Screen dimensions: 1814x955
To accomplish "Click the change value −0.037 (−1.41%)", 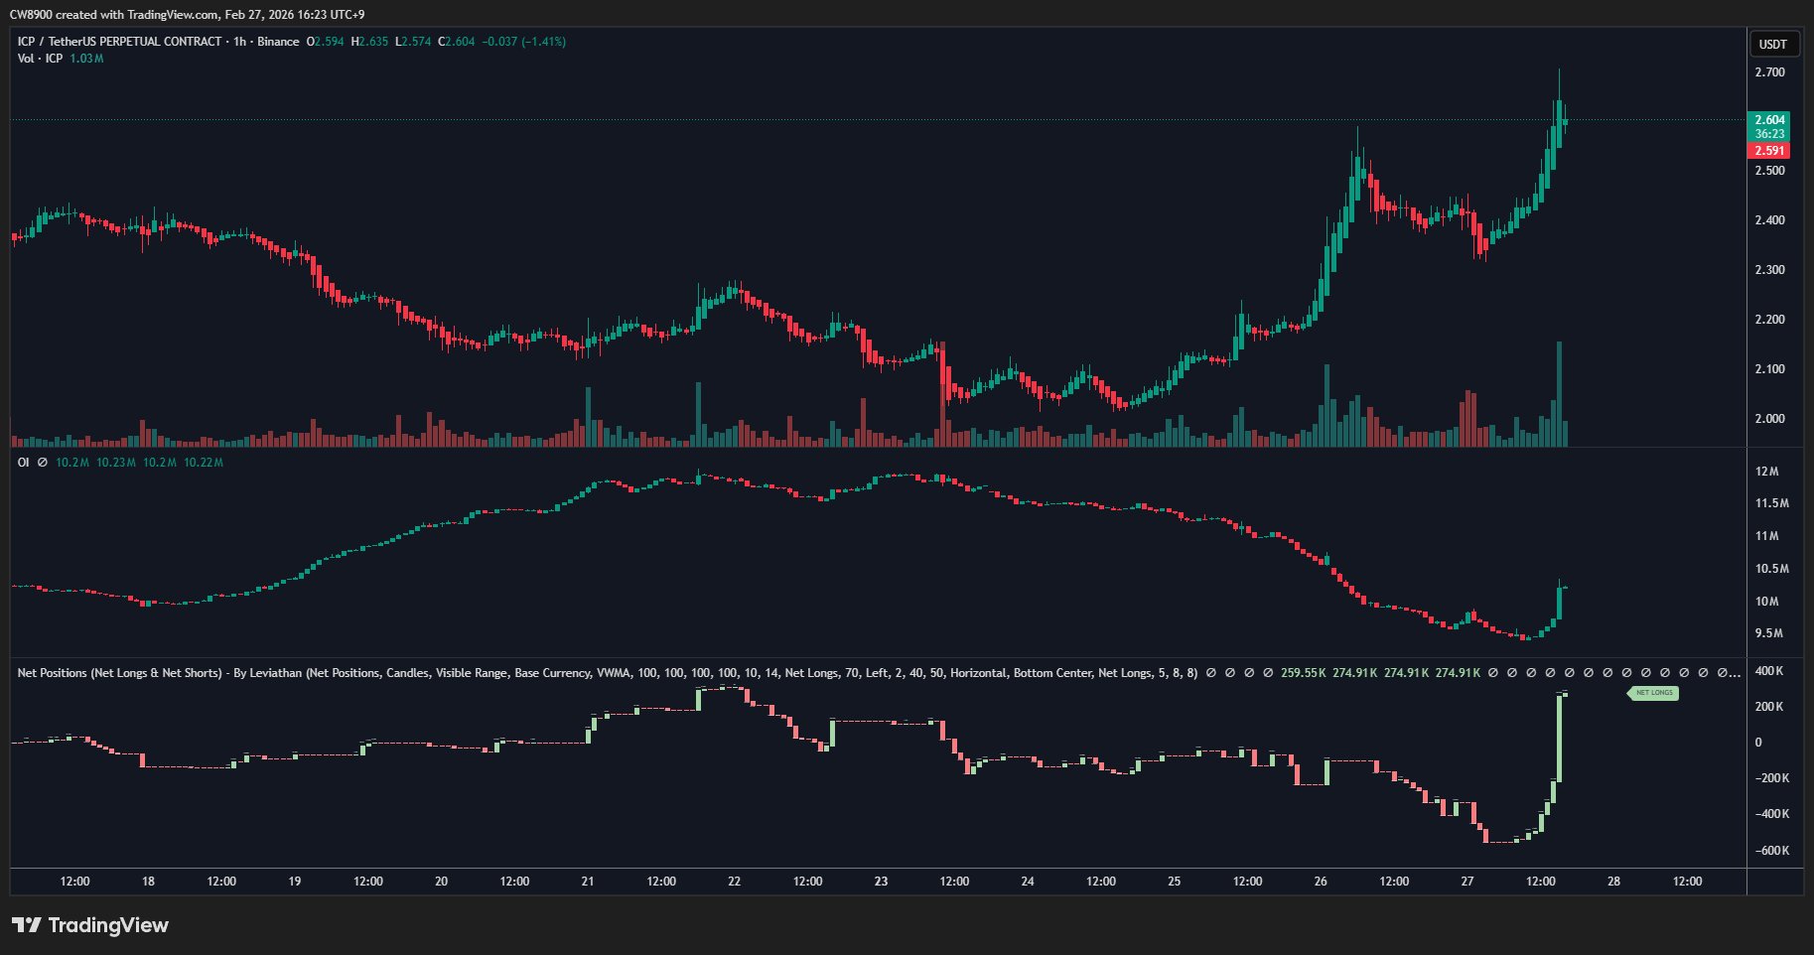I will [x=524, y=42].
